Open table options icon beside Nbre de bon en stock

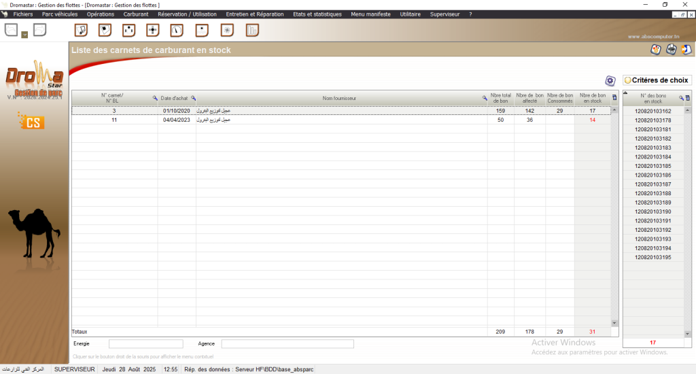click(x=615, y=98)
